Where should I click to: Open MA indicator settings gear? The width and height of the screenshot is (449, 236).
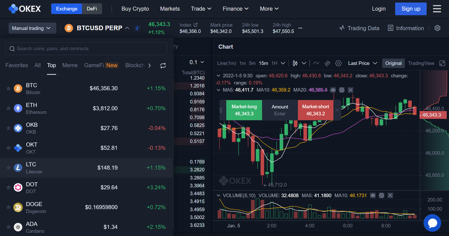(342, 90)
